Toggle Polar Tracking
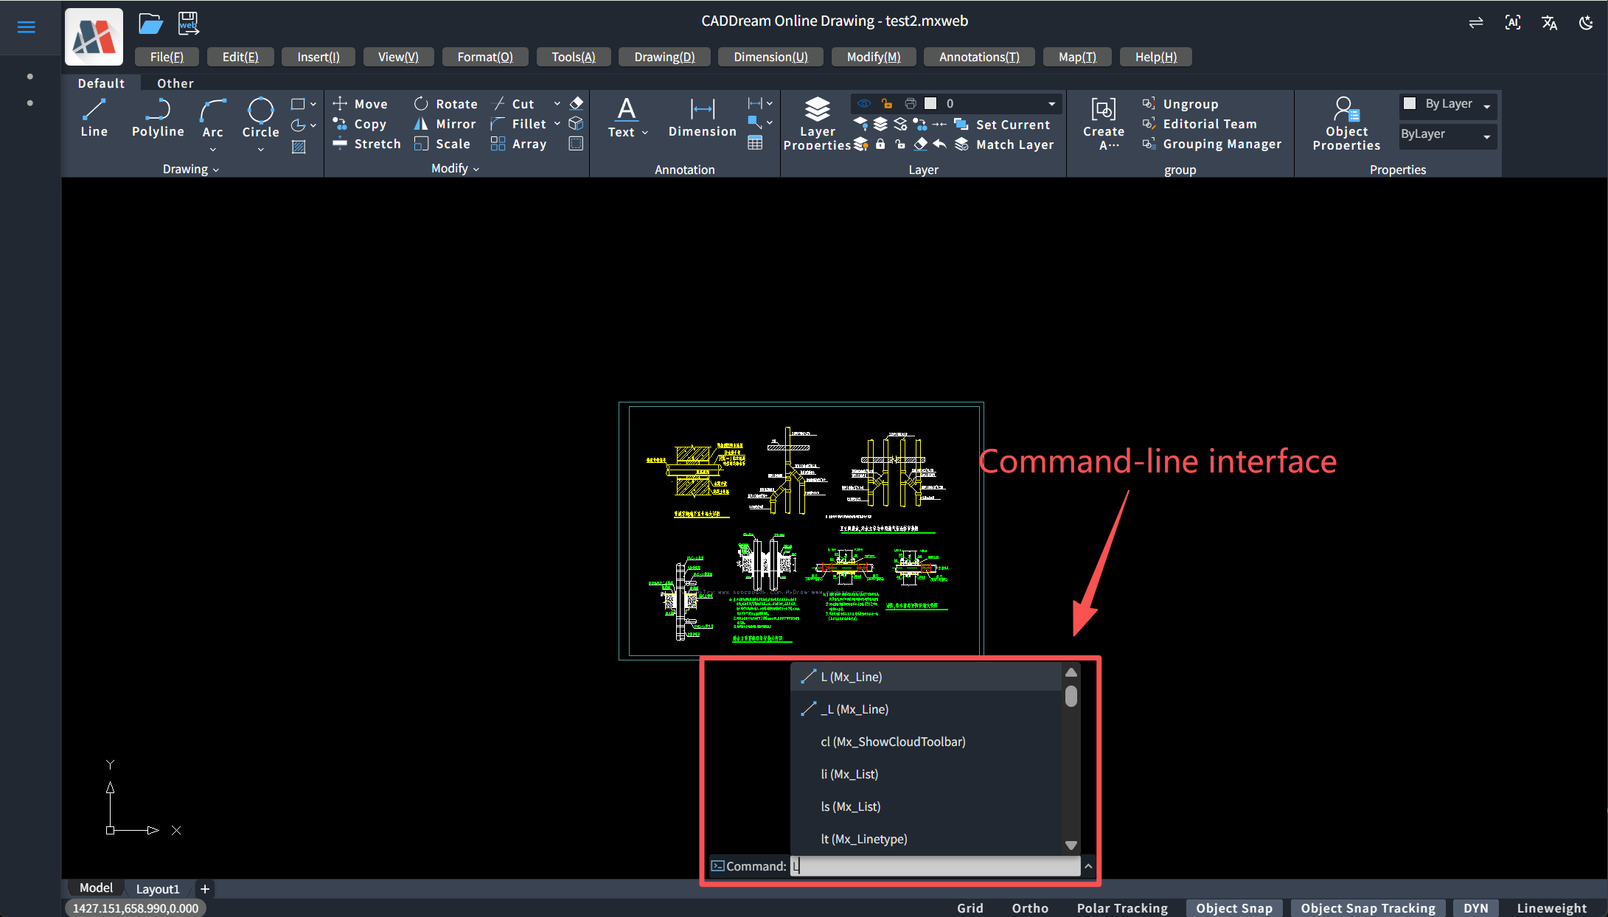Screen dimensions: 1608x917 coord(1122,908)
